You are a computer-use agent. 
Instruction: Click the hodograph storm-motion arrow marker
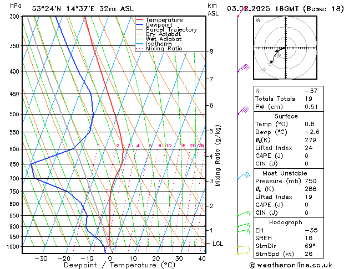[277, 51]
